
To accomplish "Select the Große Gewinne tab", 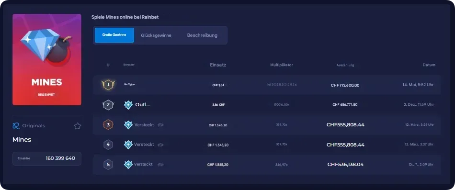I will point(114,35).
